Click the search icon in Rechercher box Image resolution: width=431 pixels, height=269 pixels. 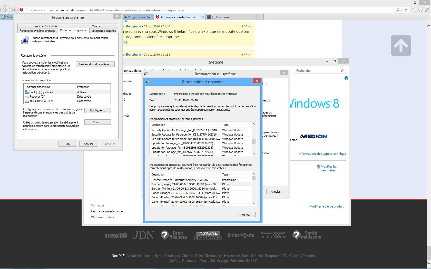[342, 71]
